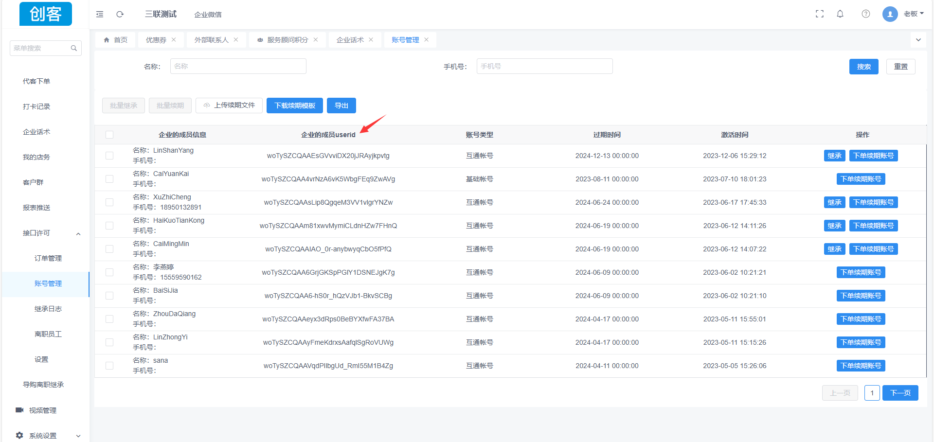Close the 企业话术 tab
Image resolution: width=934 pixels, height=442 pixels.
(371, 40)
